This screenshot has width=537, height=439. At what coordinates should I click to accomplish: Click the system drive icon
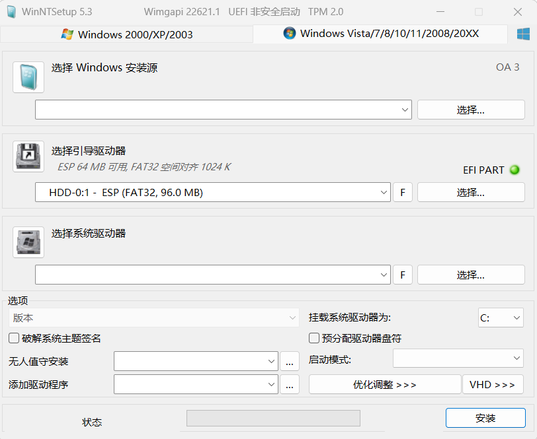(28, 242)
